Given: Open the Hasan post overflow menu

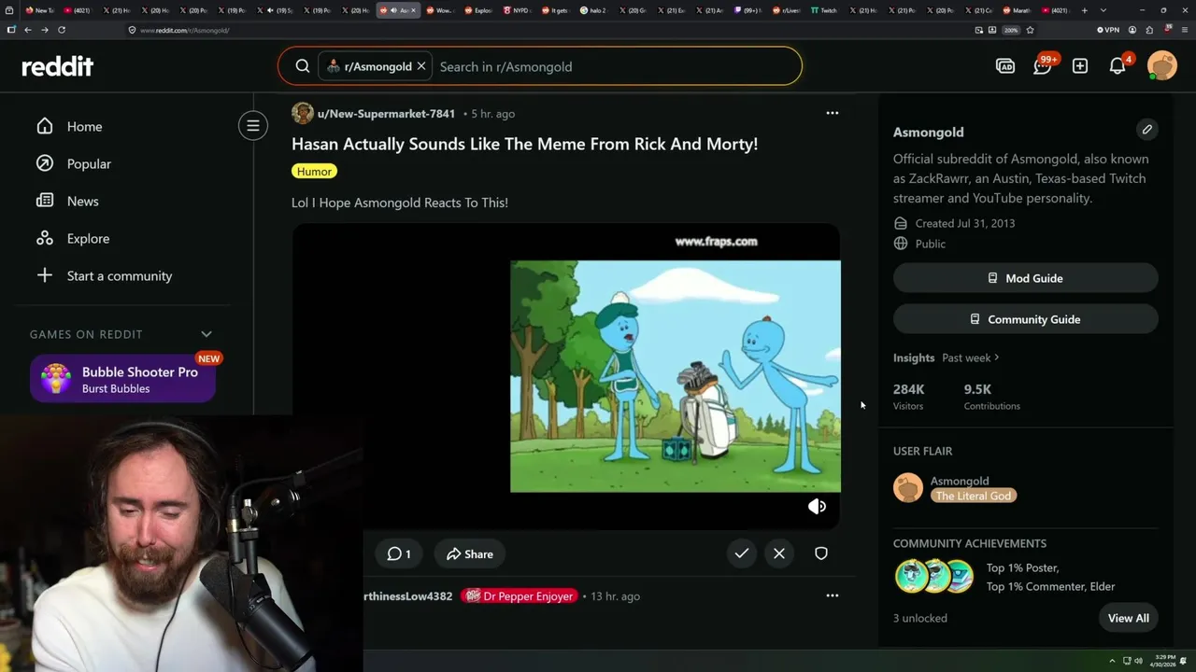Looking at the screenshot, I should [833, 113].
